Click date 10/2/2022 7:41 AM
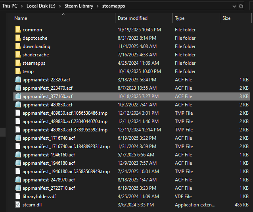The width and height of the screenshot is (253, 212). [137, 105]
